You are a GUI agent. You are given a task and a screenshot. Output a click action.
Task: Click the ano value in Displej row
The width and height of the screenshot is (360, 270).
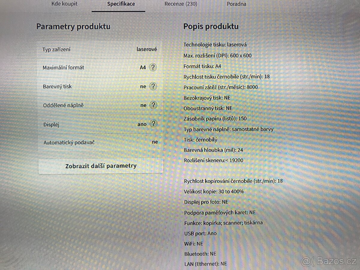[142, 124]
